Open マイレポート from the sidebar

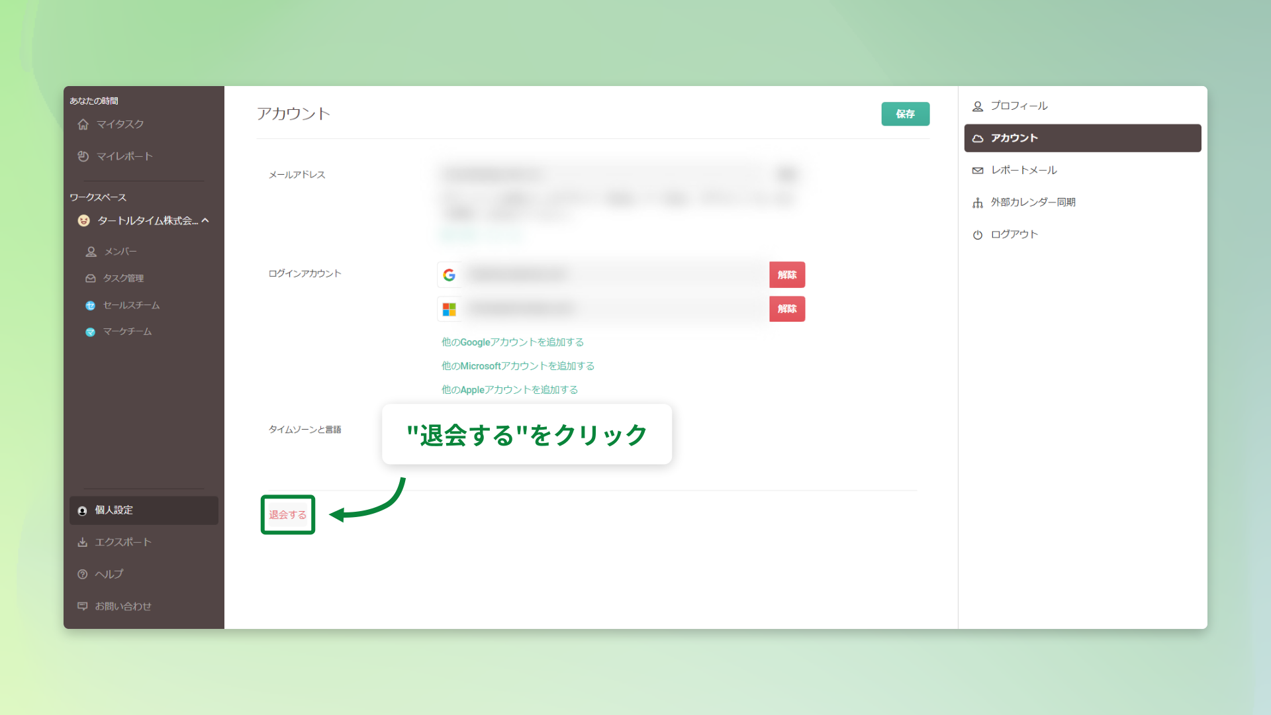[x=123, y=156]
